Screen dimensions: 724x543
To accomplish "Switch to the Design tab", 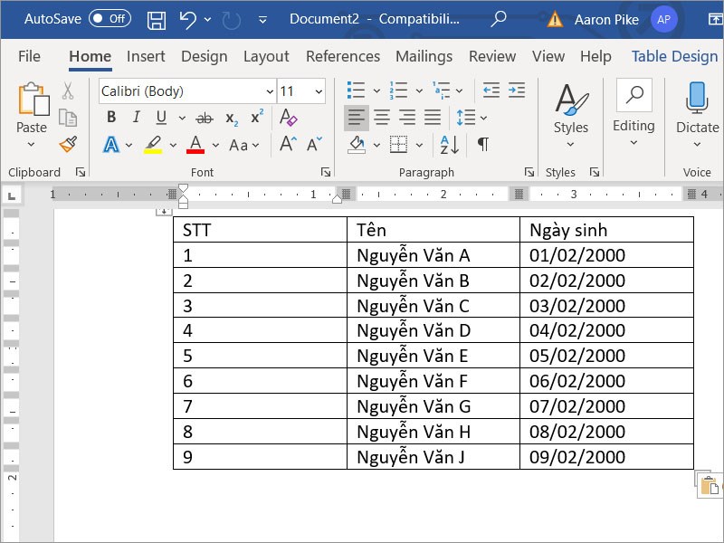I will (x=205, y=56).
